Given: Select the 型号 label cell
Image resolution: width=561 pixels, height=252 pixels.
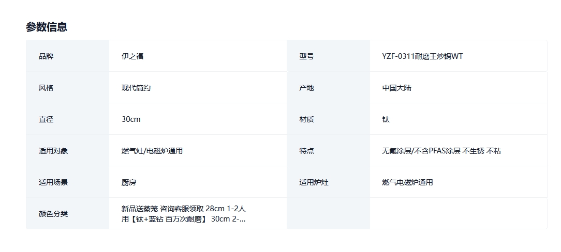Looking at the screenshot, I should click(x=329, y=56).
